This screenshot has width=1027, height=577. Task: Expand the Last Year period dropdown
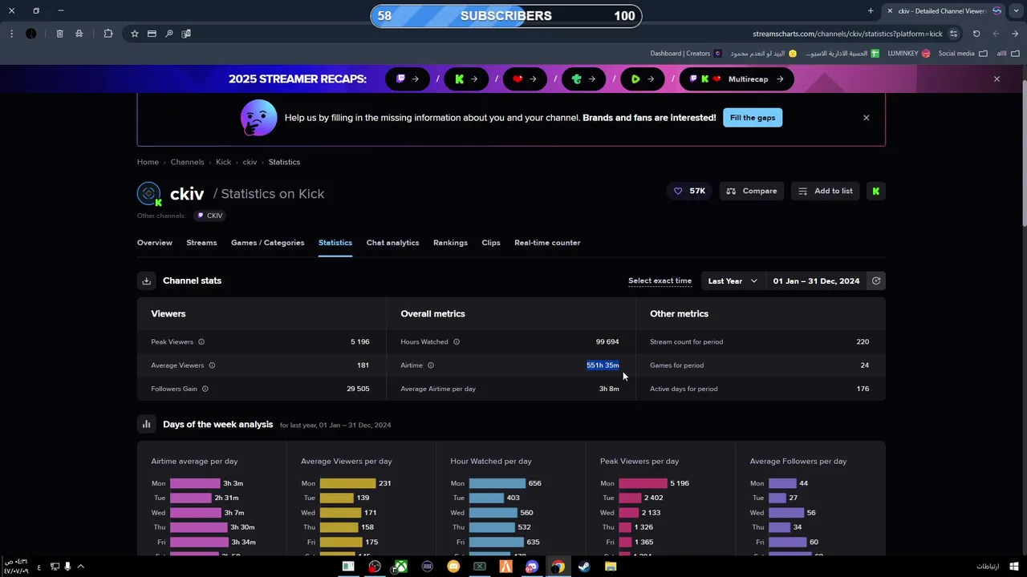(x=732, y=281)
